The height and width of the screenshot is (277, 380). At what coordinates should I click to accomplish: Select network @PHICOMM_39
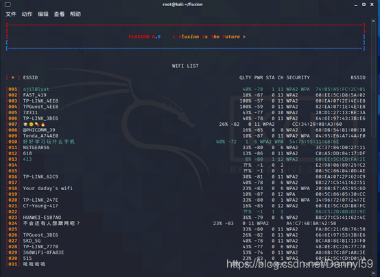coord(39,130)
